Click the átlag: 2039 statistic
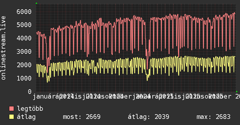Image resolution: width=240 pixels, height=125 pixels. (149, 117)
